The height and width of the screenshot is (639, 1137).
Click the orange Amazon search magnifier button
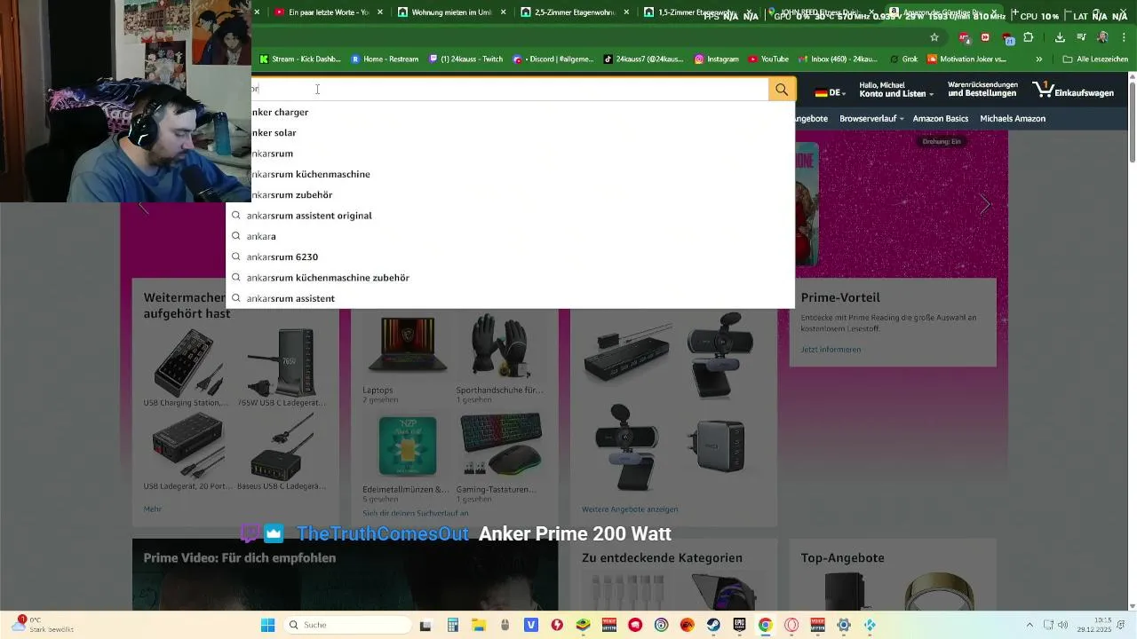coord(782,90)
